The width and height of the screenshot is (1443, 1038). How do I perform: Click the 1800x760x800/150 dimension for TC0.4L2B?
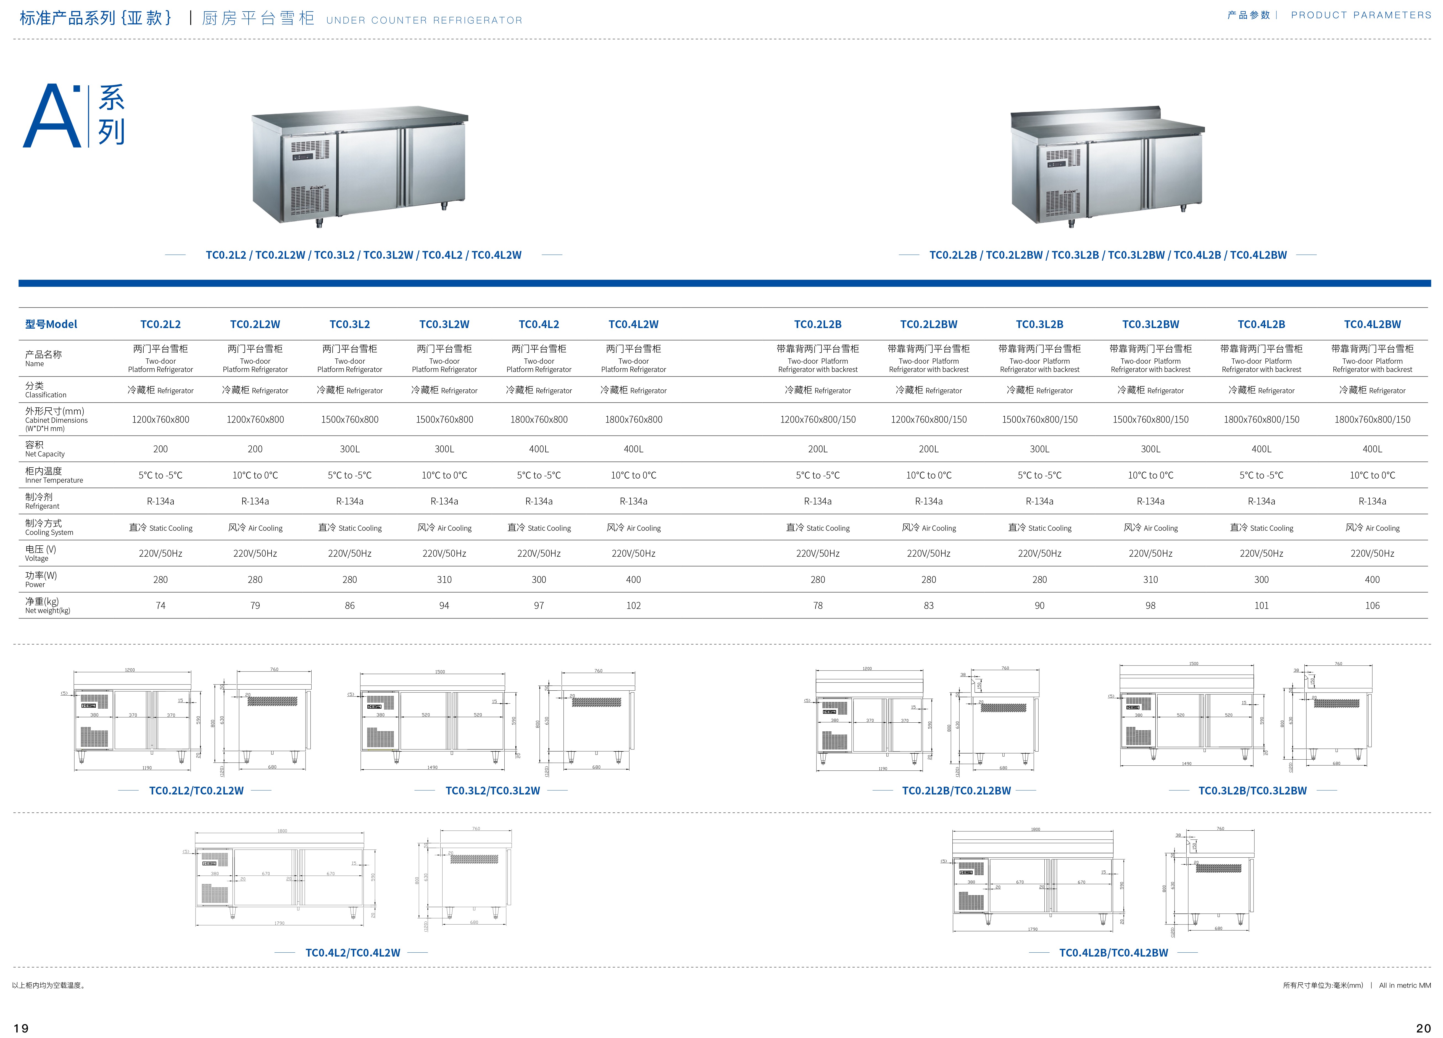[x=1261, y=420]
